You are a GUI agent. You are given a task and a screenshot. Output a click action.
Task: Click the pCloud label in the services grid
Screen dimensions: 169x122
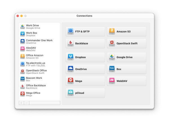point(79,93)
